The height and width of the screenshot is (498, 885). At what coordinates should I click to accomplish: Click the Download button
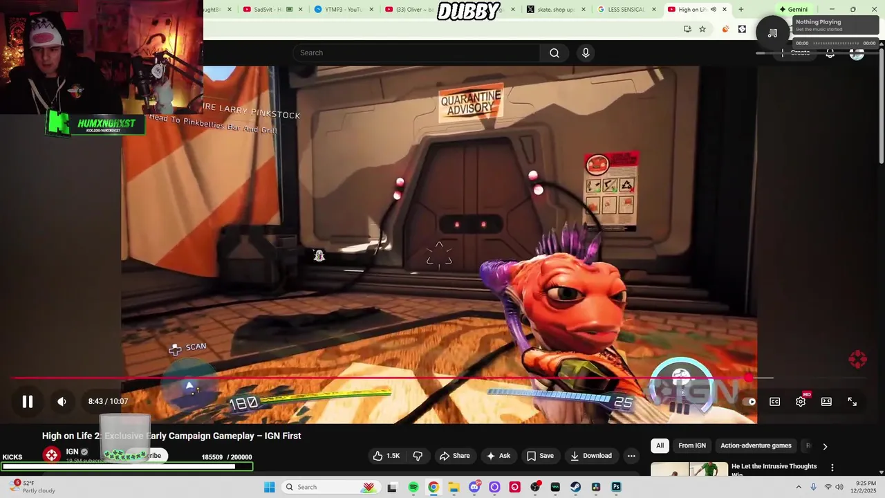click(x=590, y=456)
